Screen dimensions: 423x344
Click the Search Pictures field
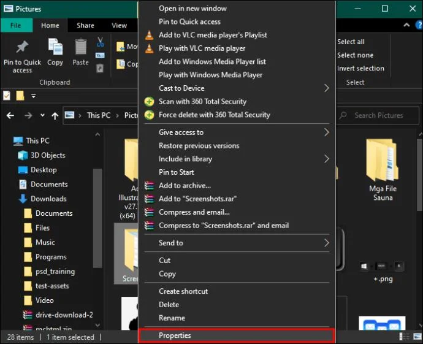coord(378,115)
